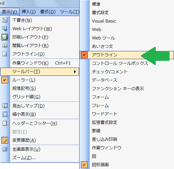Uncheck the アウトライン toolbar checkmark in submenu

[x=84, y=55]
